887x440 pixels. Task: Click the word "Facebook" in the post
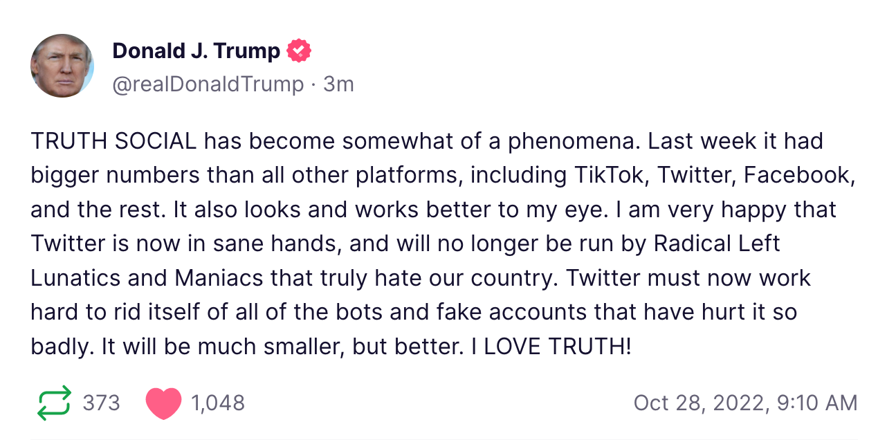(799, 175)
